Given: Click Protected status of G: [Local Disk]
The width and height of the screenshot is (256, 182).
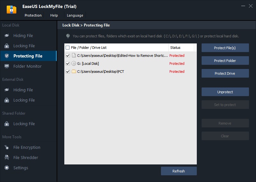Looking at the screenshot, I should [177, 64].
